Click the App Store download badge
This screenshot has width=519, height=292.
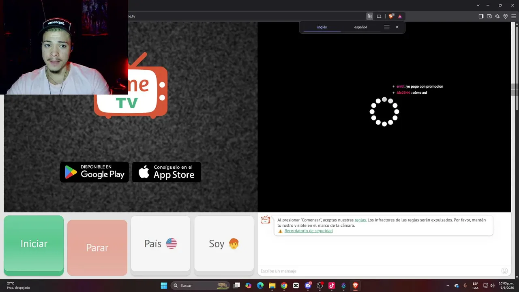point(167,172)
